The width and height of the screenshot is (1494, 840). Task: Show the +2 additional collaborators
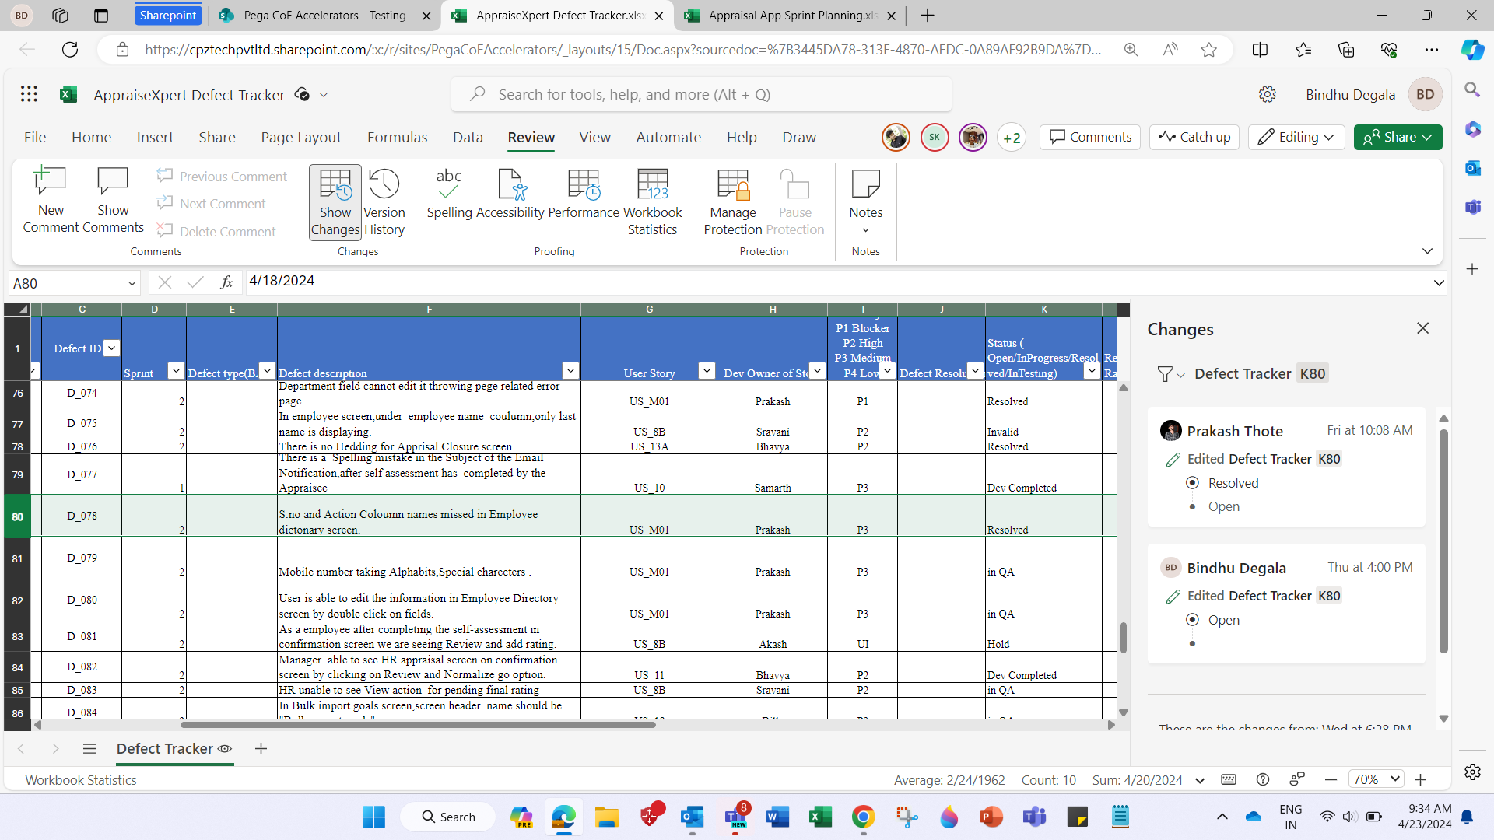coord(1012,138)
